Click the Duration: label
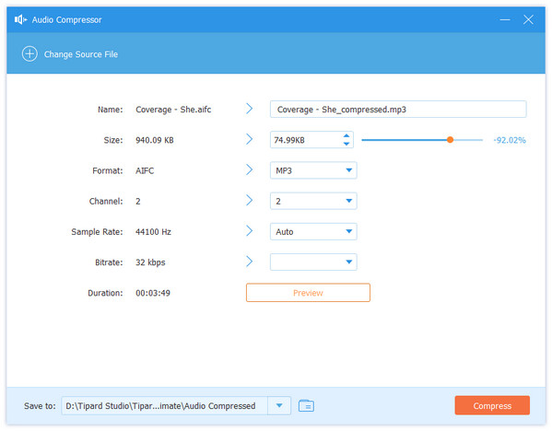 (105, 293)
